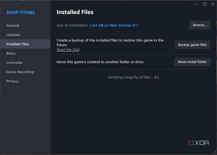Open the Betas section

click(x=11, y=53)
